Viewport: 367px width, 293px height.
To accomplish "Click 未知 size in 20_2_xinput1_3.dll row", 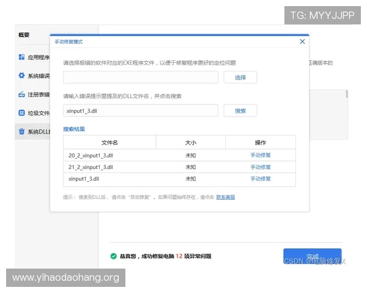I will pyautogui.click(x=190, y=156).
